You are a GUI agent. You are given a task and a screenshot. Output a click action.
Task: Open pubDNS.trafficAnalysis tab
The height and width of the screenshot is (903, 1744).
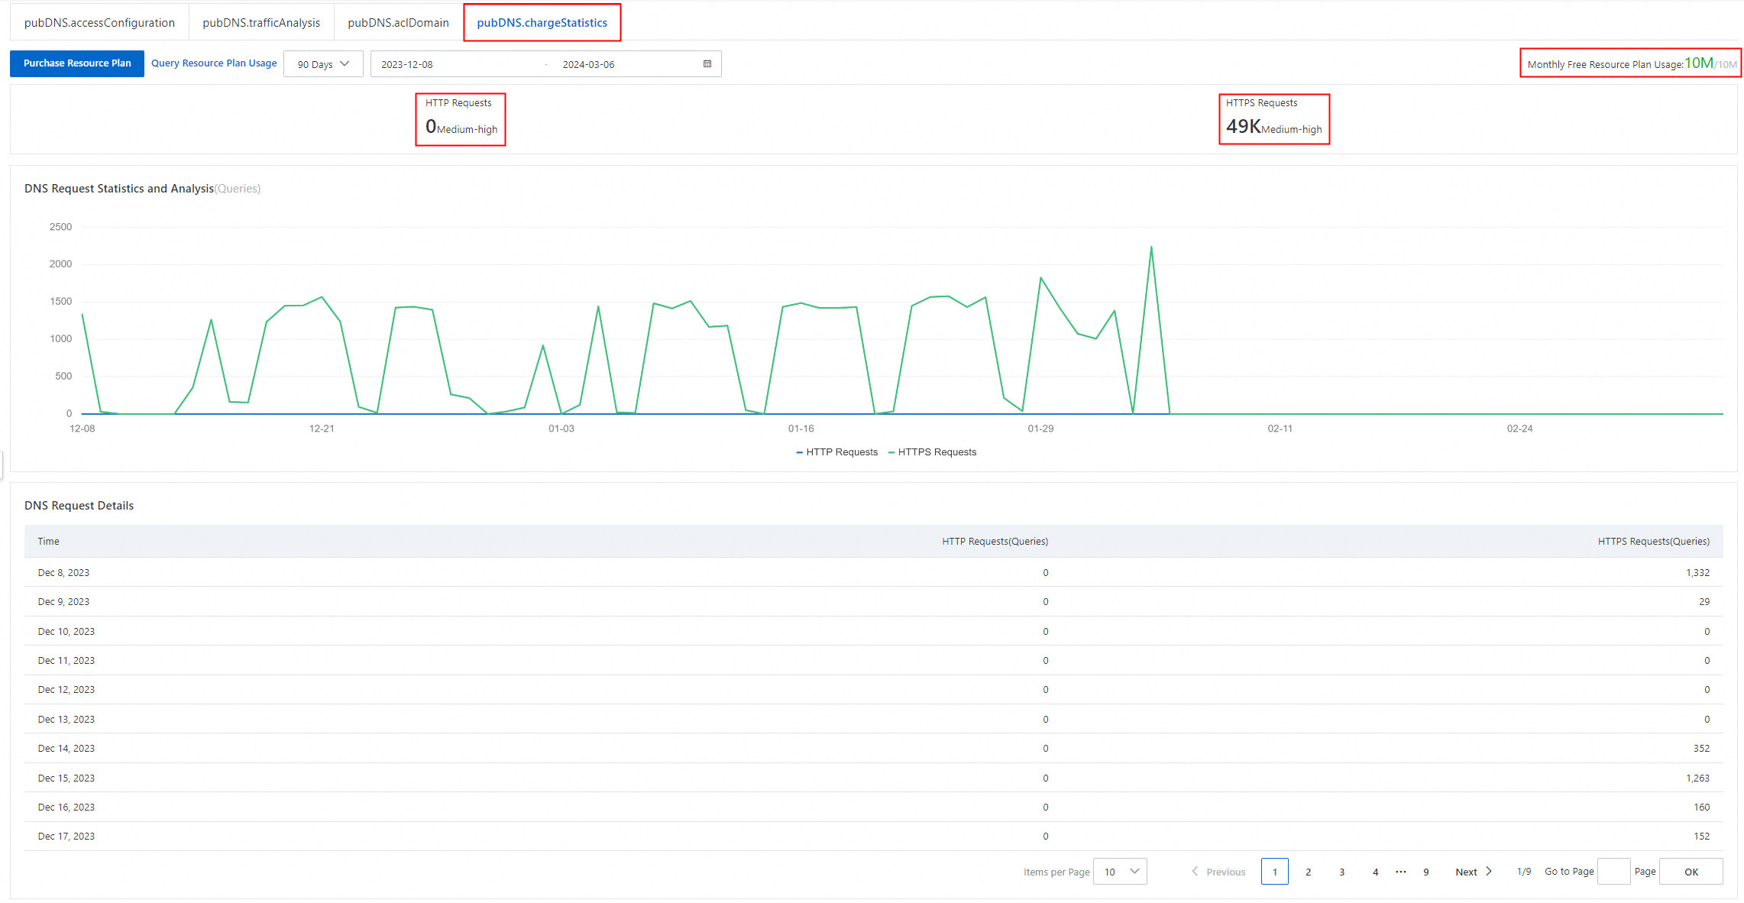pyautogui.click(x=261, y=23)
